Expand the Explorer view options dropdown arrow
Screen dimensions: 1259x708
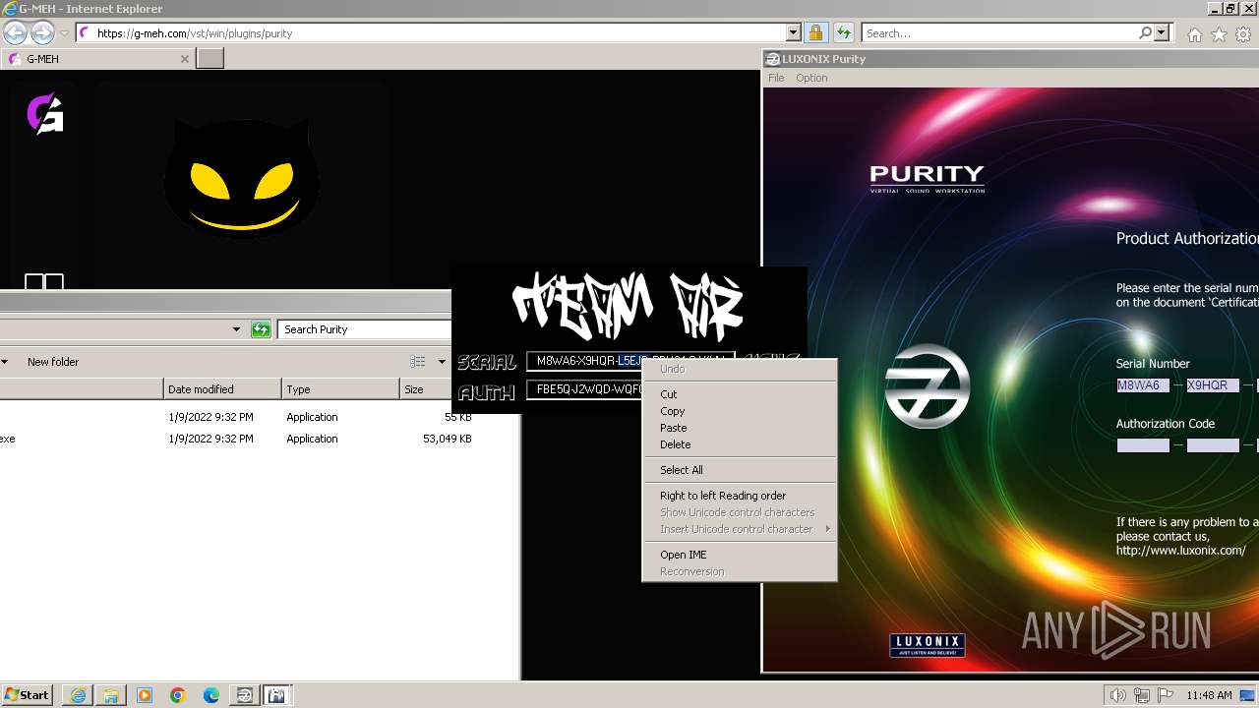coord(442,362)
